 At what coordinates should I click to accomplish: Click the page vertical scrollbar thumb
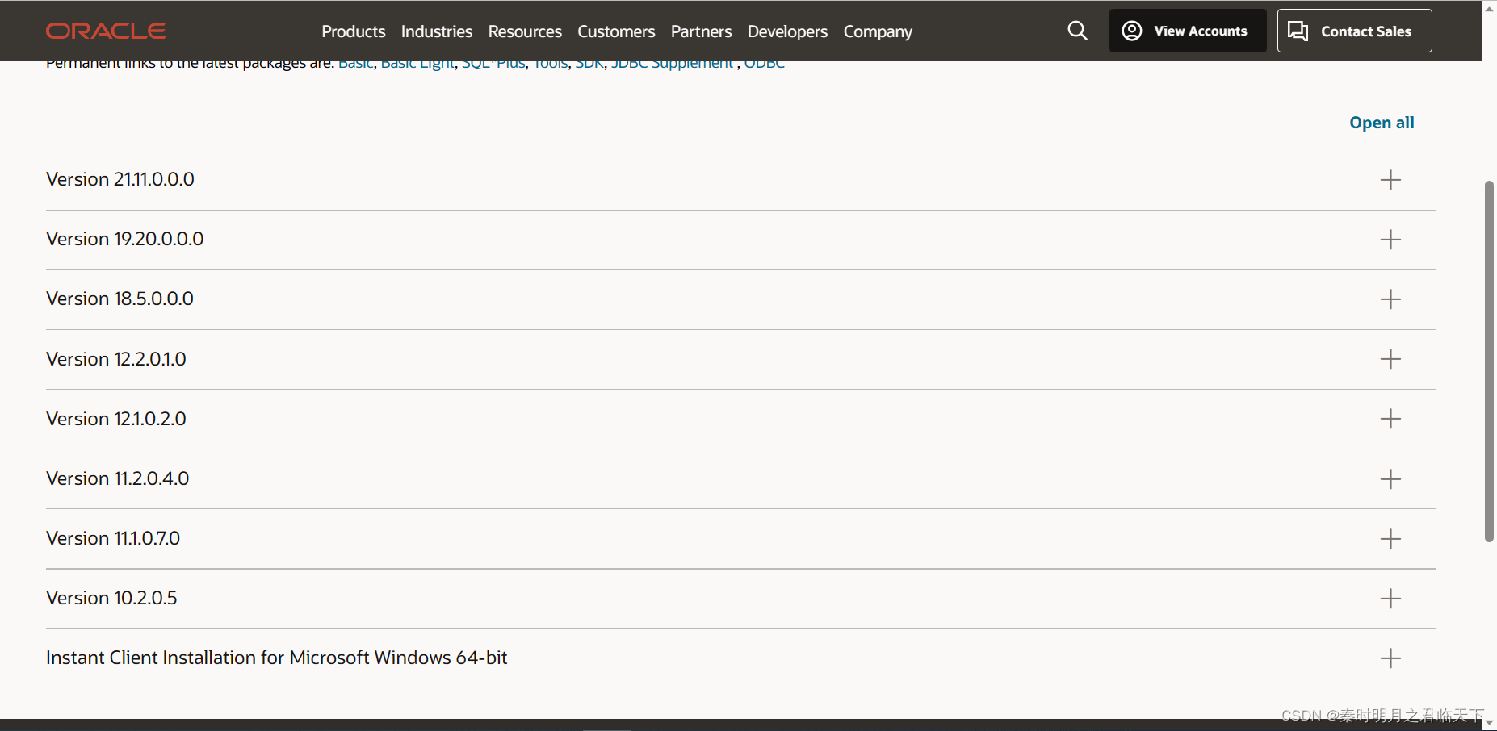tap(1489, 361)
